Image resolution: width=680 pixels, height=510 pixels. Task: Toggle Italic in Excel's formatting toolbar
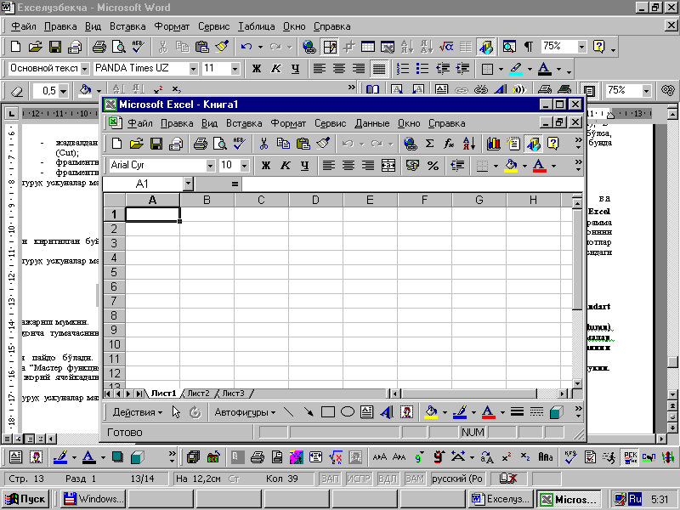click(x=286, y=165)
